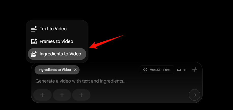The width and height of the screenshot is (233, 110).
Task: Expand the Ingredients to Video mode chip
Action: coord(55,70)
